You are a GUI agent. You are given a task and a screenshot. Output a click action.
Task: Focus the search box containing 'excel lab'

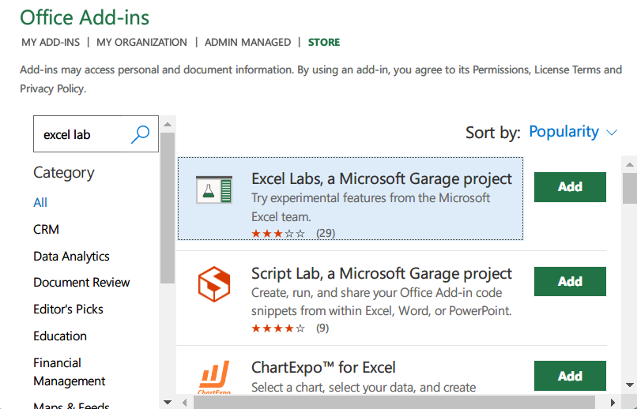tap(96, 134)
